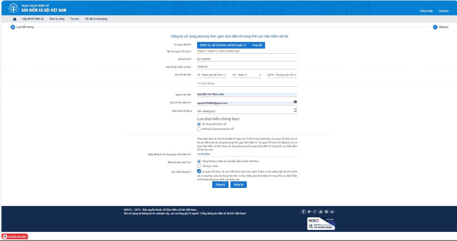
Task: Toggle the 'Xác nhận đăng ký' checkbox
Action: coord(199,171)
